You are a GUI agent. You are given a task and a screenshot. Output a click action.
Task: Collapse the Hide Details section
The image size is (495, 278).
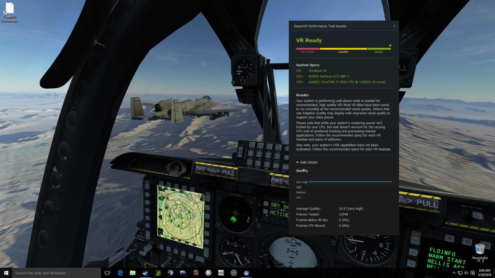307,162
